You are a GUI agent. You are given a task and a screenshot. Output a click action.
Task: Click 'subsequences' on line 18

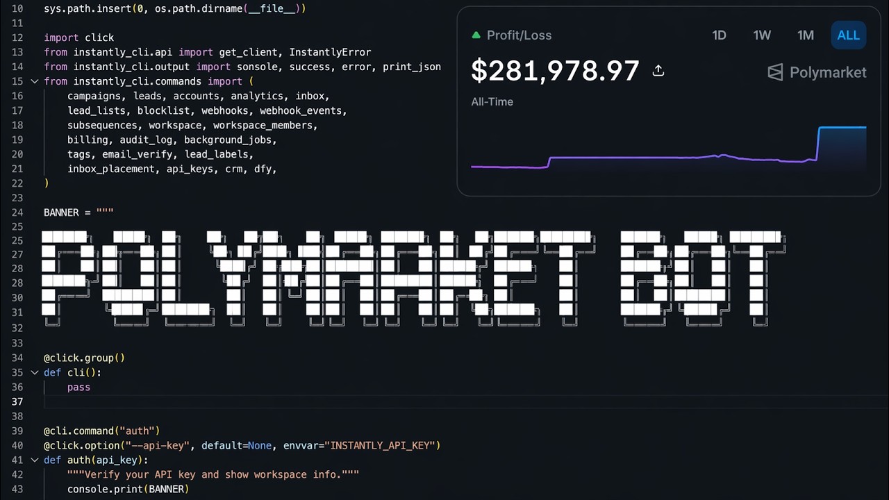pos(102,125)
